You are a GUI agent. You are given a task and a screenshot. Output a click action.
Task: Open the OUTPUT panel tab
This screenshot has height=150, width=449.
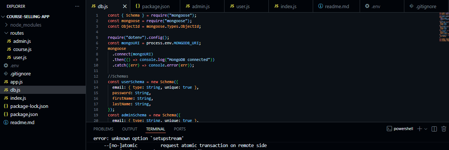tap(130, 129)
